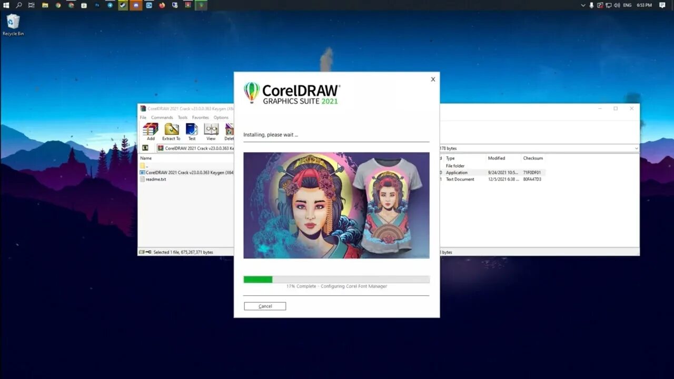
Task: Click checksum value 71F0DF01
Action: 532,173
